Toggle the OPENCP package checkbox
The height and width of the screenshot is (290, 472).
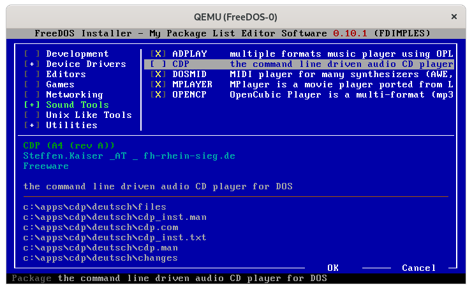pyautogui.click(x=158, y=95)
